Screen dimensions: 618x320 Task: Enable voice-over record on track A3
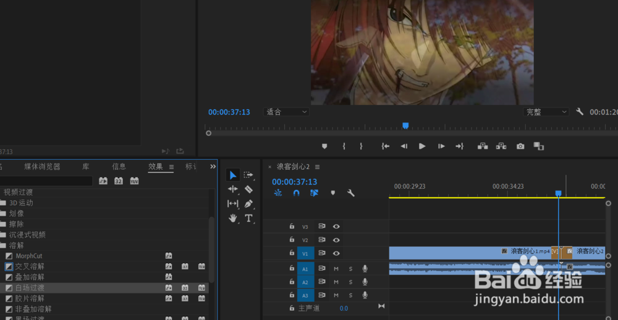coord(365,295)
